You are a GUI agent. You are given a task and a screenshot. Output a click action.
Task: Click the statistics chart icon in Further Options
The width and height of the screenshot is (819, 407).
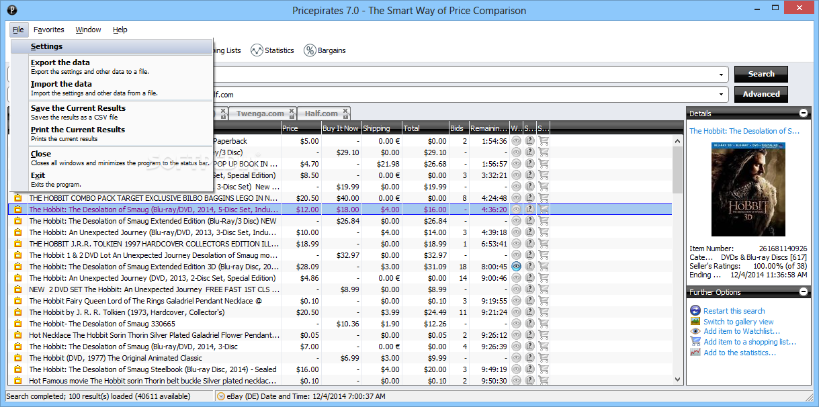point(695,352)
